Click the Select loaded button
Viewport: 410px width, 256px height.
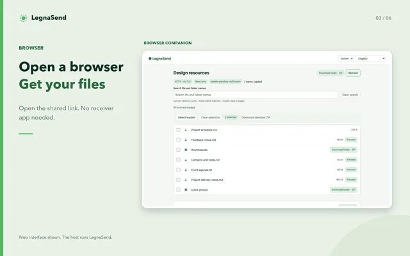pos(186,118)
